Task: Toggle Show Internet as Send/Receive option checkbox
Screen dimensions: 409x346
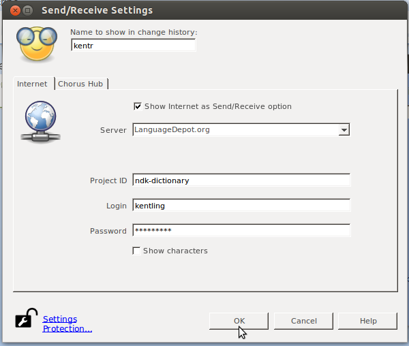Action: click(x=138, y=106)
